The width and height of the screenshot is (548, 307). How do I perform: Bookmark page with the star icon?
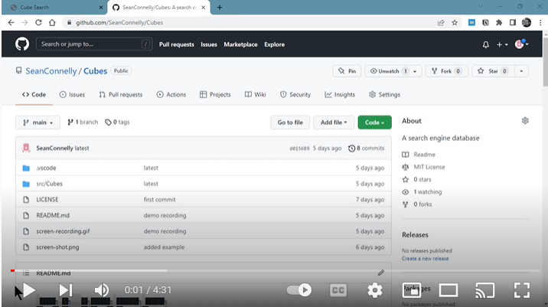pyautogui.click(x=455, y=23)
